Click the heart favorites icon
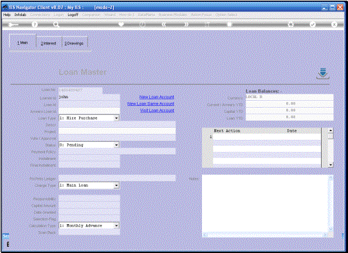This screenshot has height=253, width=348. [121, 24]
